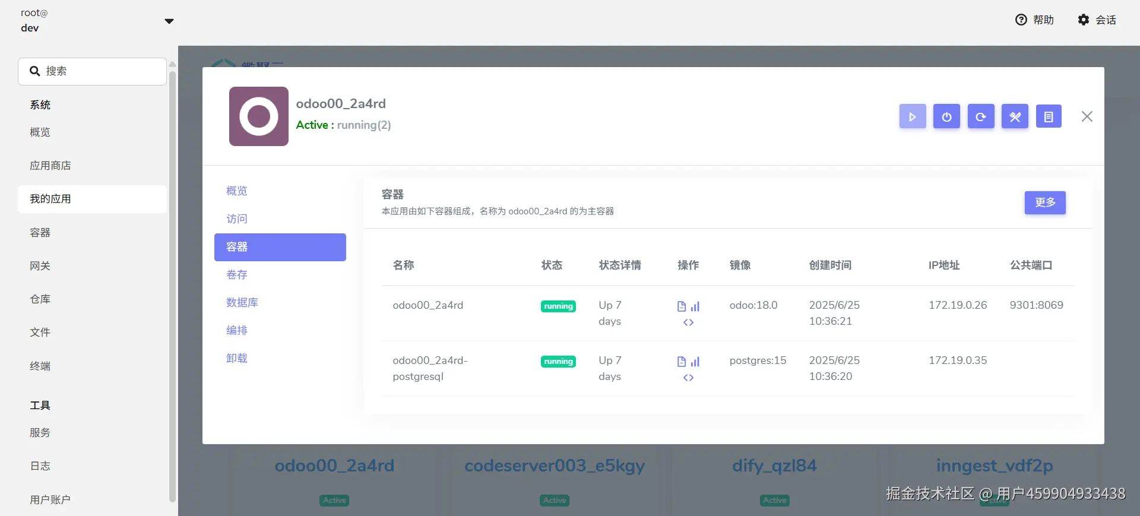This screenshot has width=1140, height=516.
Task: Click the start (play) button for odoo00_2a4rd
Action: pos(913,117)
